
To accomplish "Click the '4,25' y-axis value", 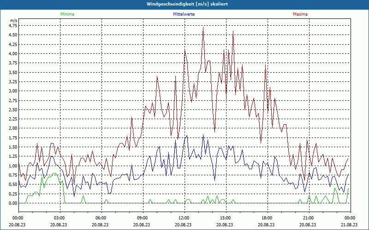I will [x=13, y=44].
